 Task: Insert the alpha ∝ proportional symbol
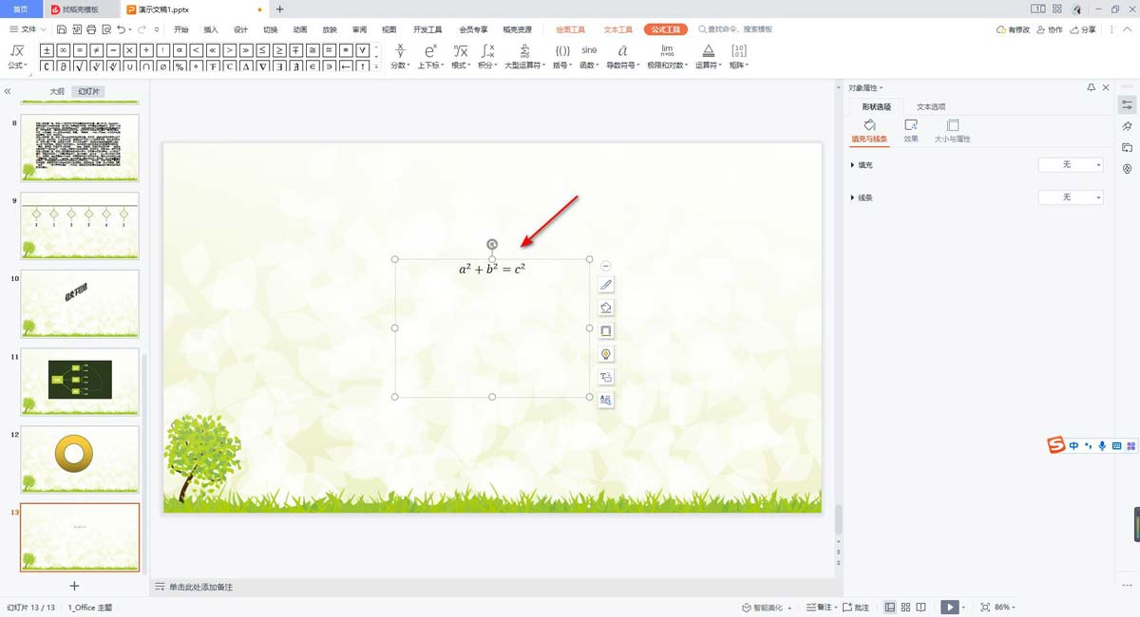(180, 50)
